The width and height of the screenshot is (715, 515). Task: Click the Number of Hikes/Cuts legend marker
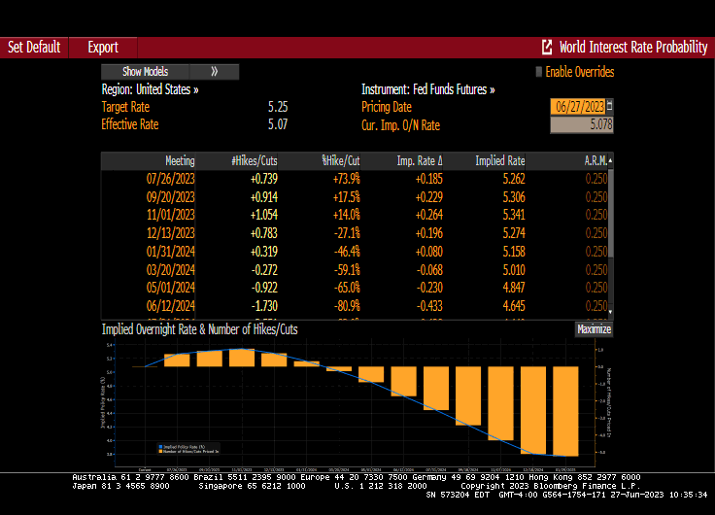point(159,451)
